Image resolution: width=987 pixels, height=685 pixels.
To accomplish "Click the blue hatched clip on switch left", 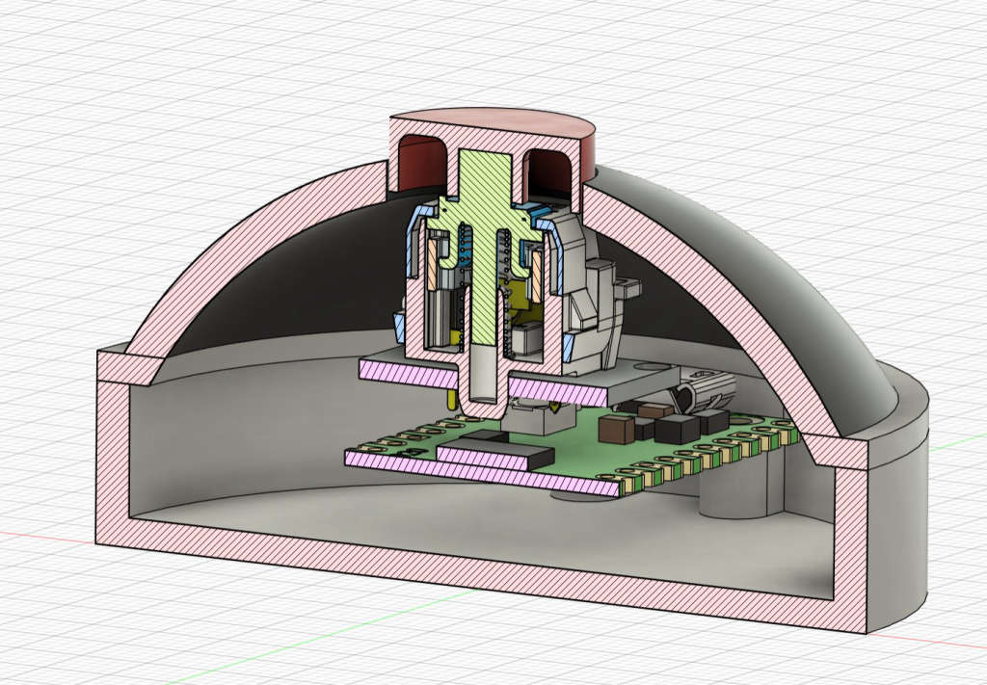I will click(415, 242).
